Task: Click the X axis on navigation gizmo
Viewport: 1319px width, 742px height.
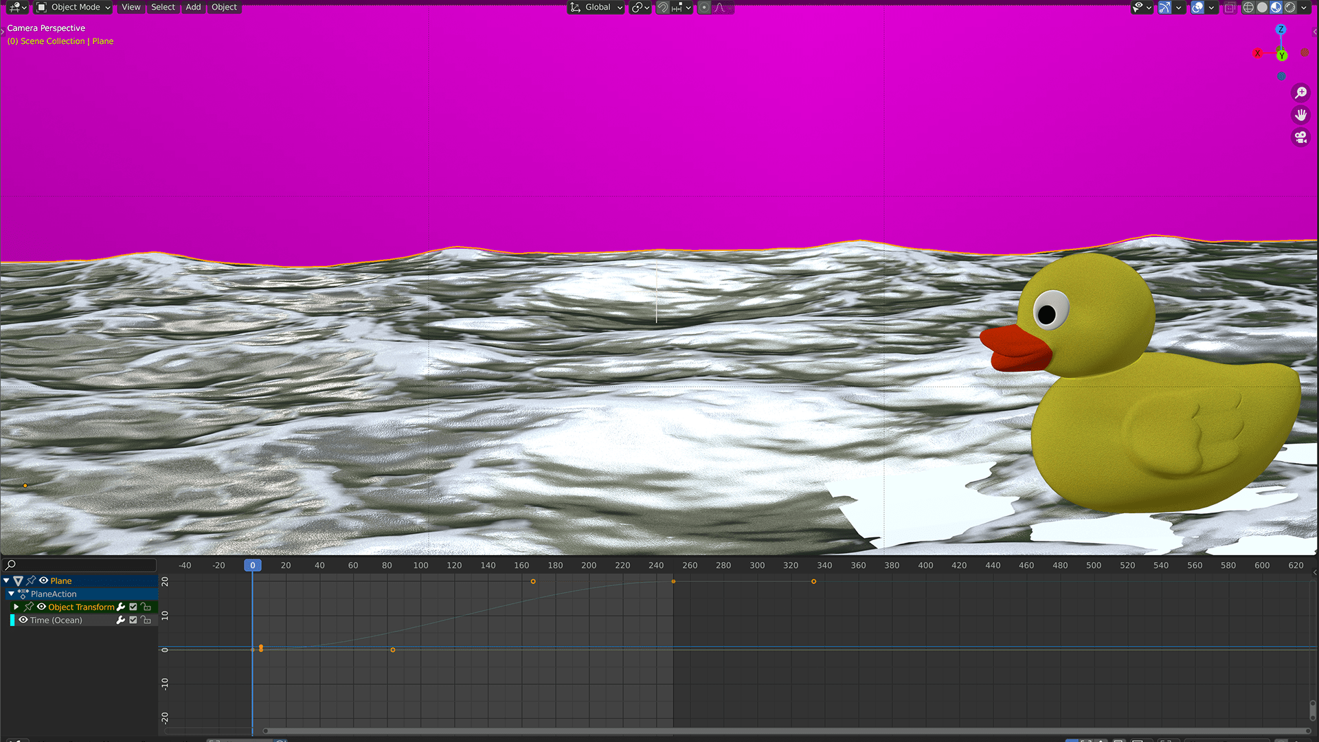Action: click(x=1257, y=53)
